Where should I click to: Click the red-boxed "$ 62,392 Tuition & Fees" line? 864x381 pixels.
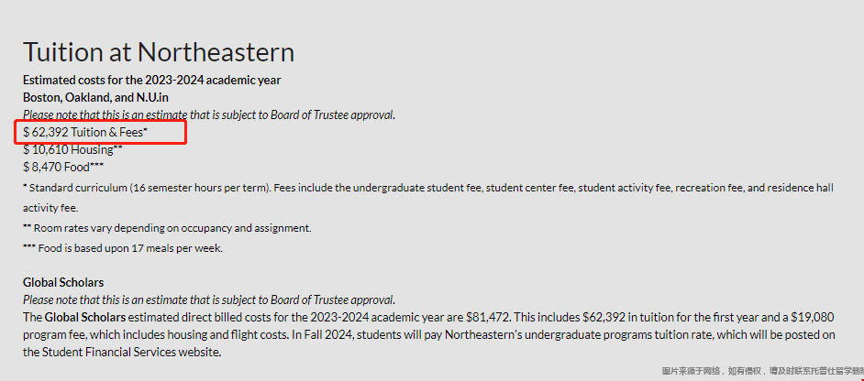(x=86, y=132)
